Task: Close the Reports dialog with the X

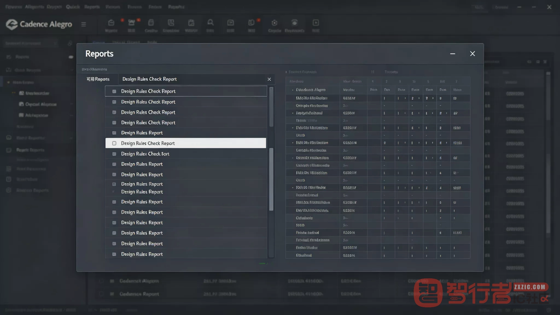Action: [x=472, y=54]
